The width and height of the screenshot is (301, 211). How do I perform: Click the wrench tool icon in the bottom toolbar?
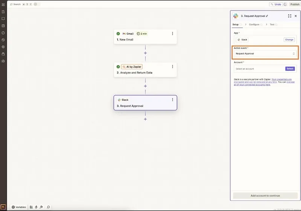(41, 207)
